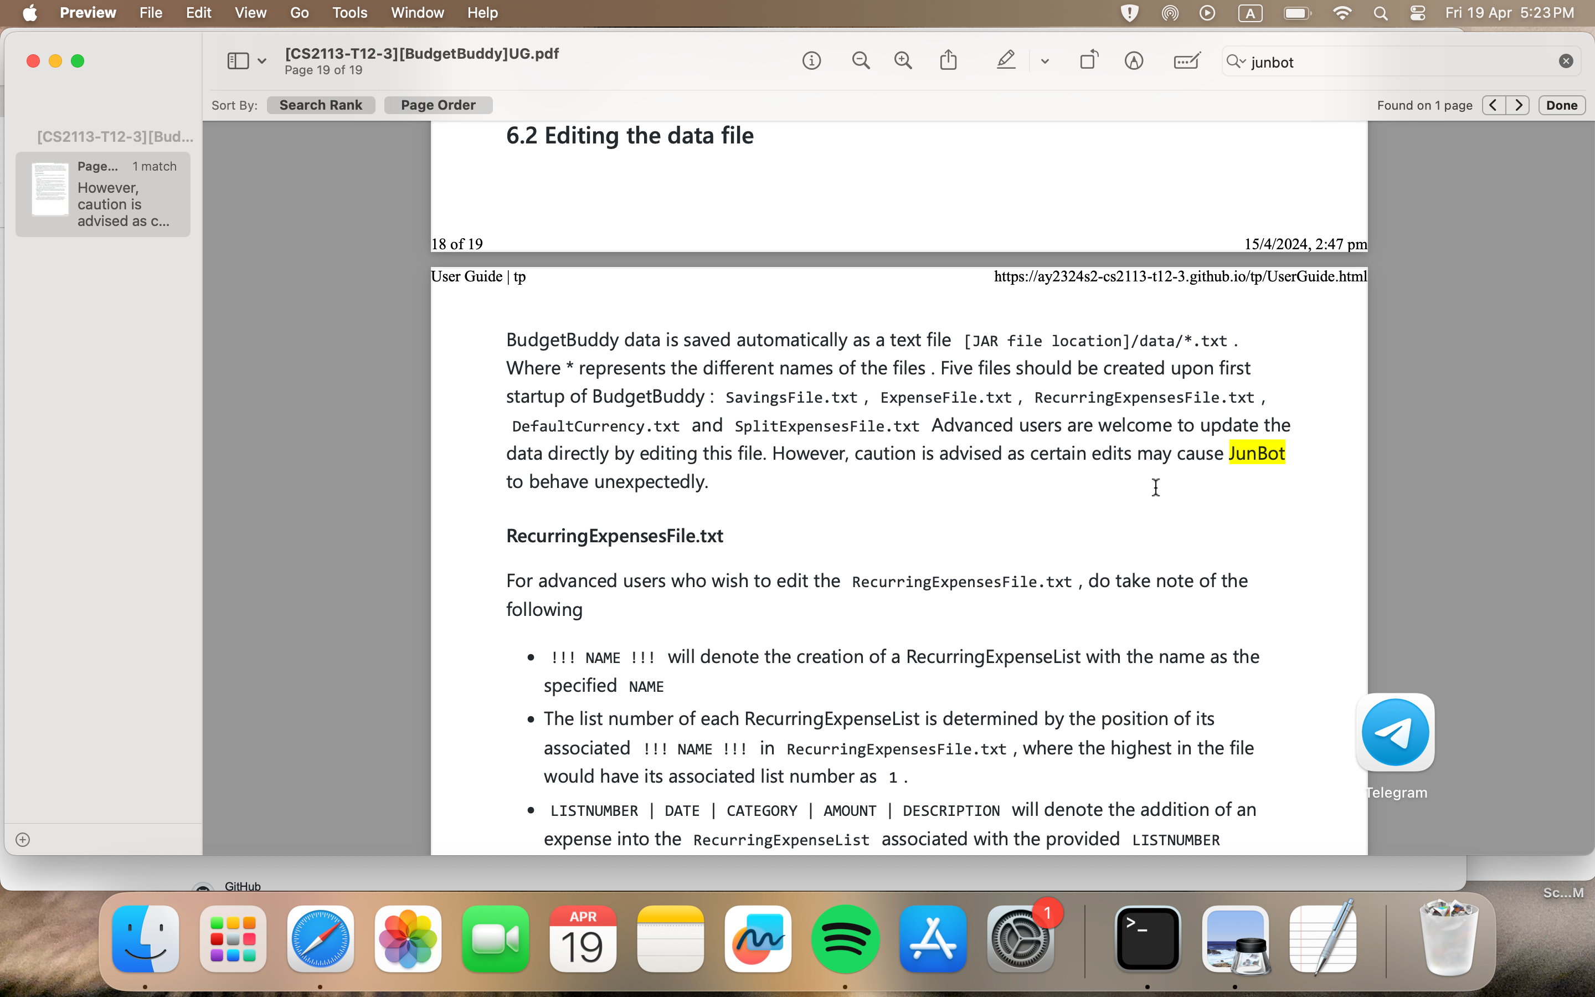Go to next search match arrow
This screenshot has width=1595, height=997.
click(x=1519, y=105)
